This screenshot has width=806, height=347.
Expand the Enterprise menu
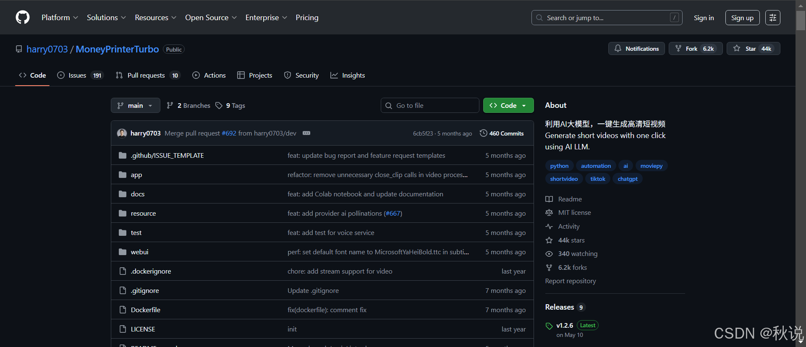coord(266,18)
